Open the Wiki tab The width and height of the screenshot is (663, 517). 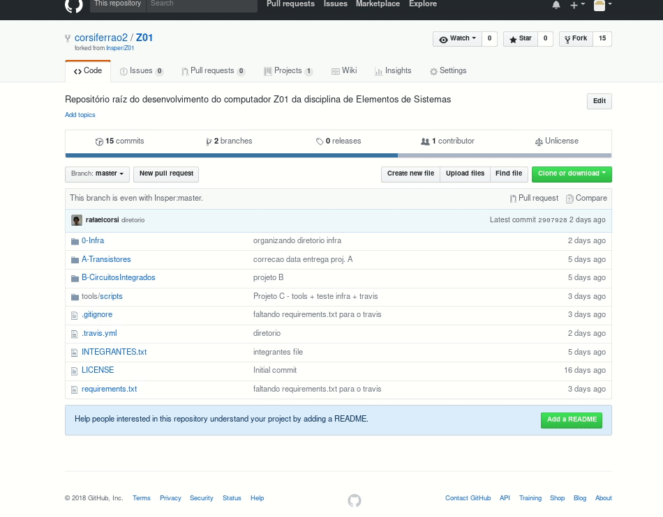click(344, 71)
